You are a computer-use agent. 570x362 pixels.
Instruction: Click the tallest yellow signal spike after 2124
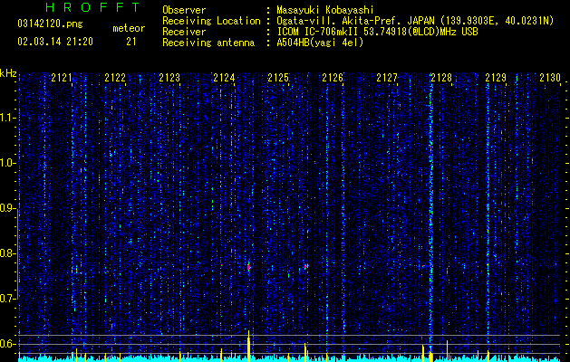click(248, 346)
